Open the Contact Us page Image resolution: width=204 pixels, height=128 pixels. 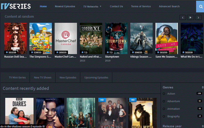(x=116, y=6)
